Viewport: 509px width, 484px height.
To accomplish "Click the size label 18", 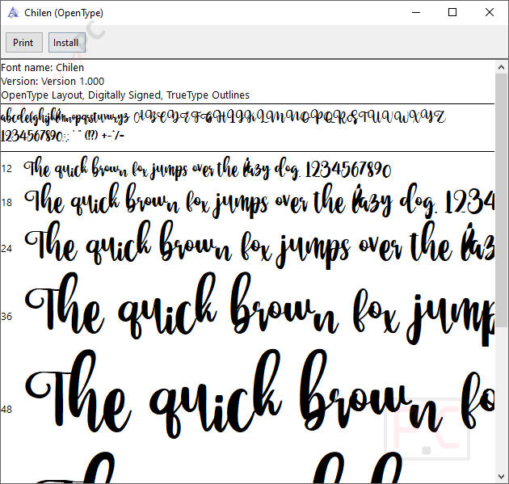I will [x=6, y=203].
